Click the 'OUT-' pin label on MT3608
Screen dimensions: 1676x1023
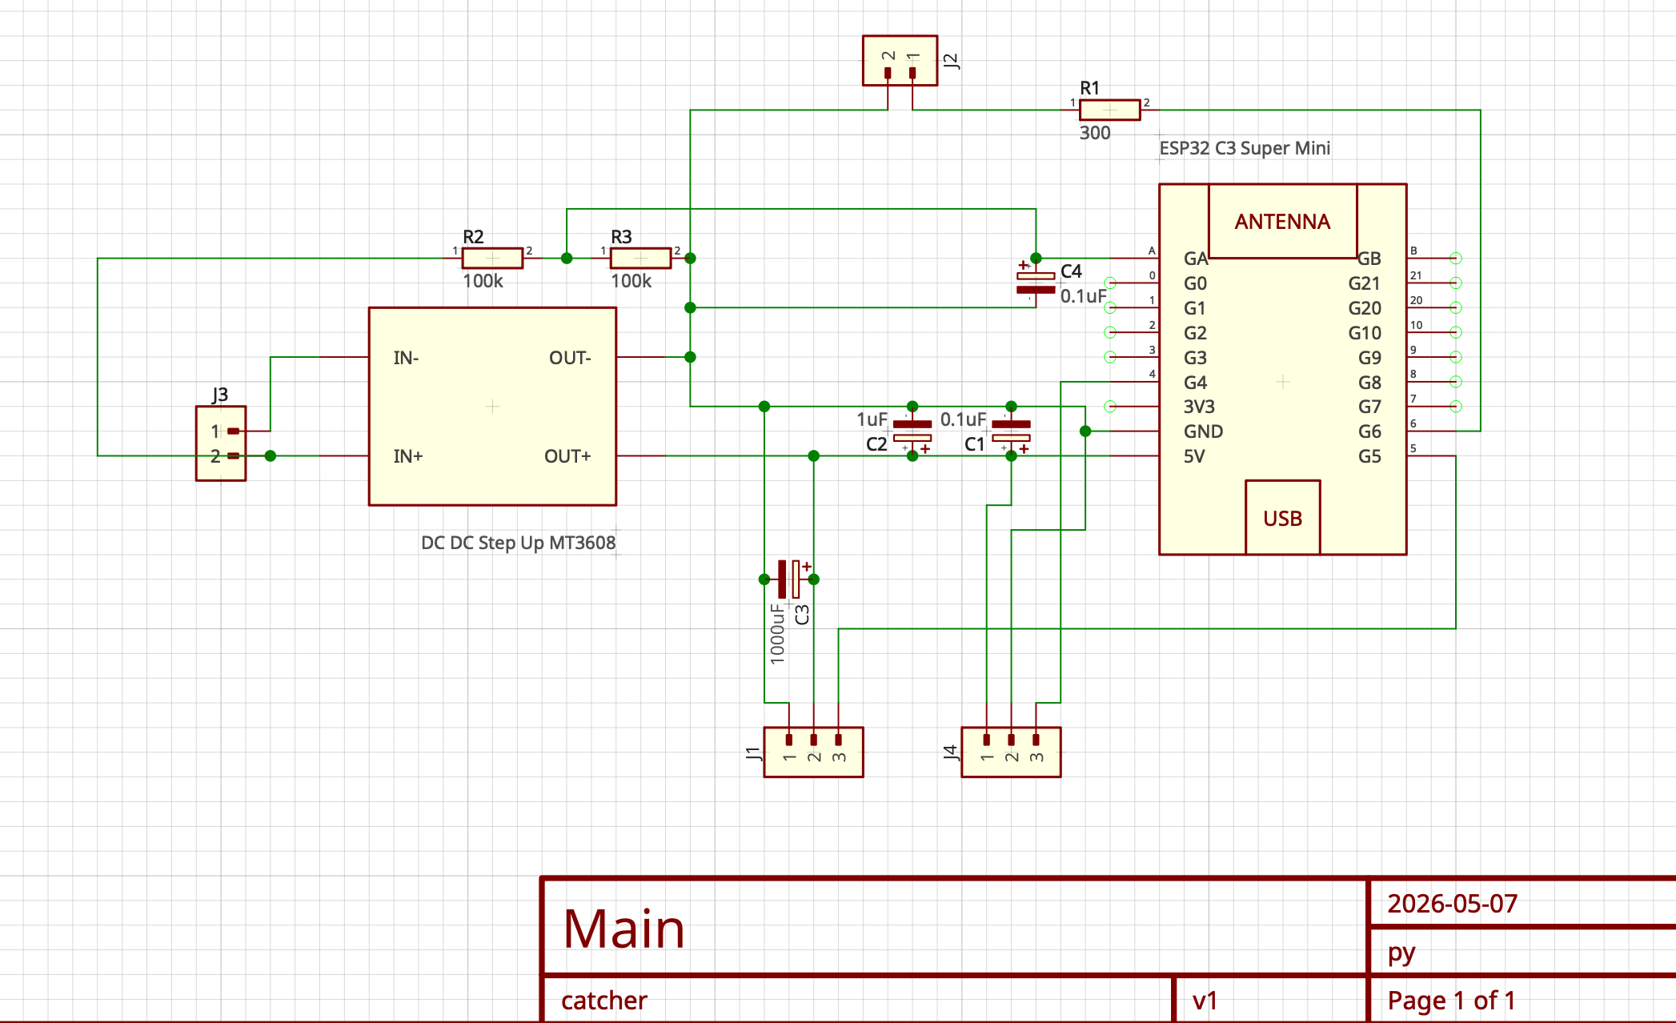[570, 358]
